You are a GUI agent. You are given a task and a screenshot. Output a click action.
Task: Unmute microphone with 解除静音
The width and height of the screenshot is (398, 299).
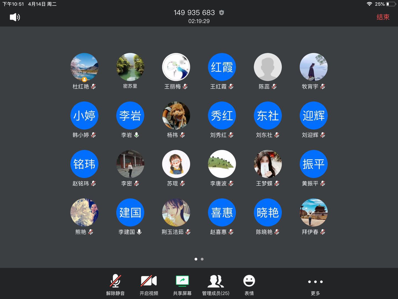click(115, 285)
